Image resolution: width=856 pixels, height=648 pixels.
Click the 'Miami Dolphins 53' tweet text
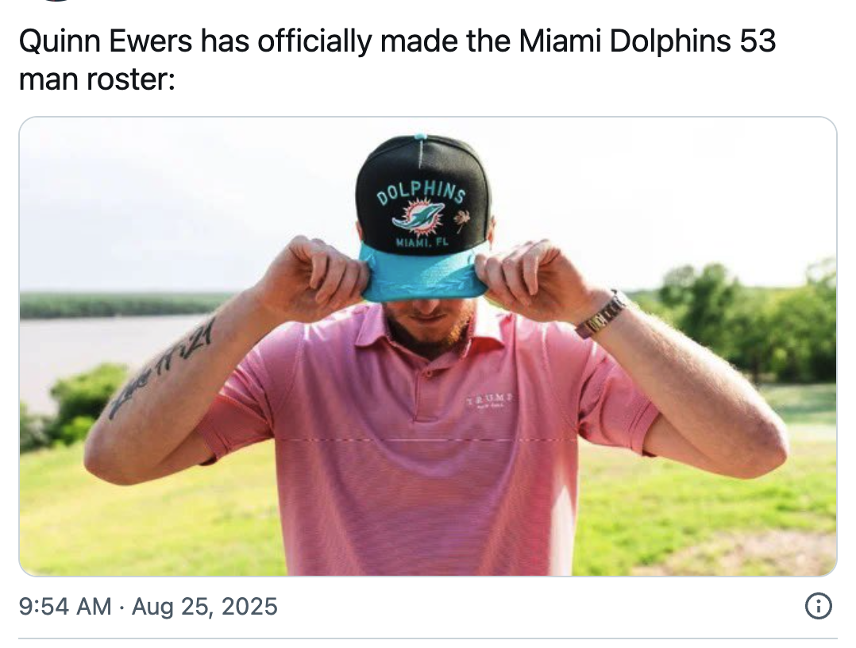coord(647,41)
